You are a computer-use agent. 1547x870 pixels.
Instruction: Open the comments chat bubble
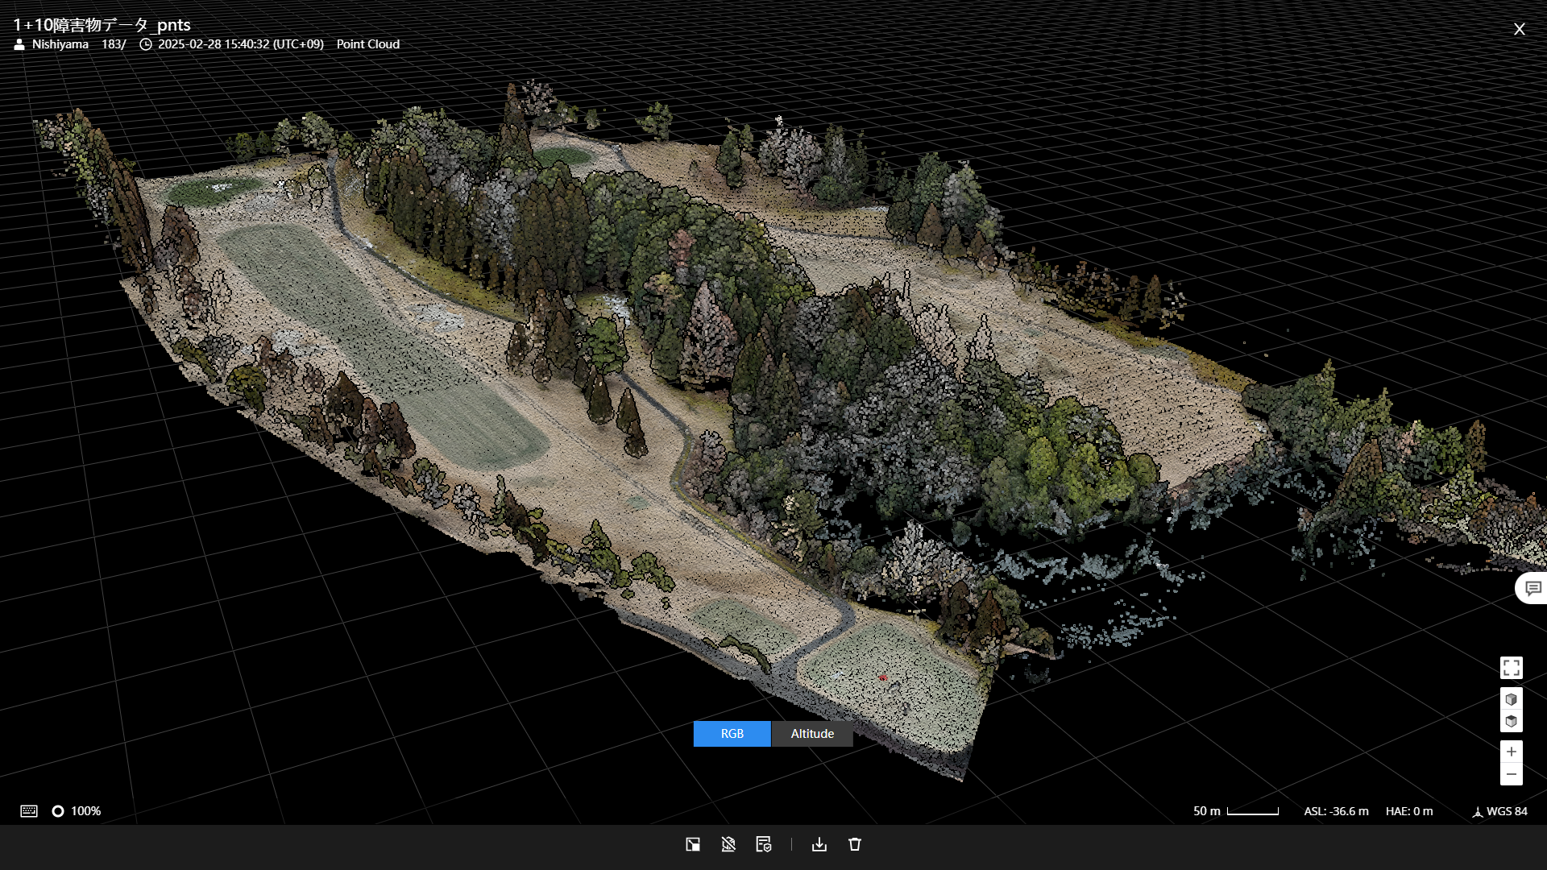click(x=1532, y=589)
